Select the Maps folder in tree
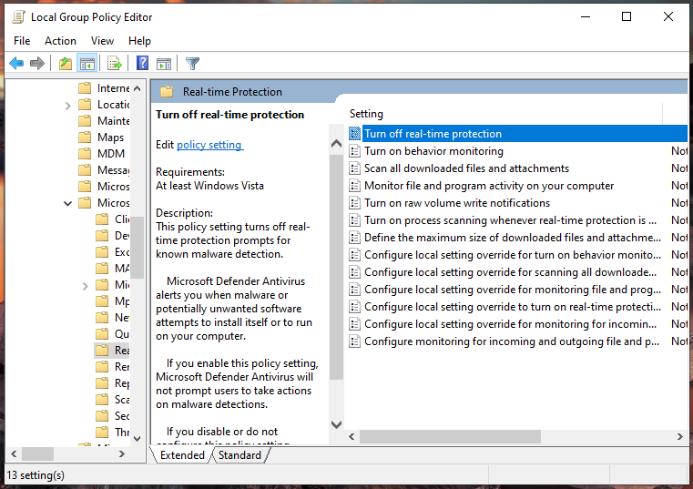Image resolution: width=693 pixels, height=489 pixels. tap(110, 138)
